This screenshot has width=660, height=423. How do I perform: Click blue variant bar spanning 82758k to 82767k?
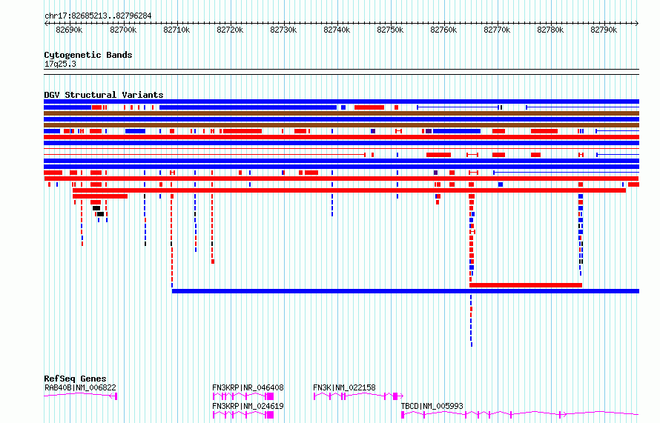click(457, 131)
